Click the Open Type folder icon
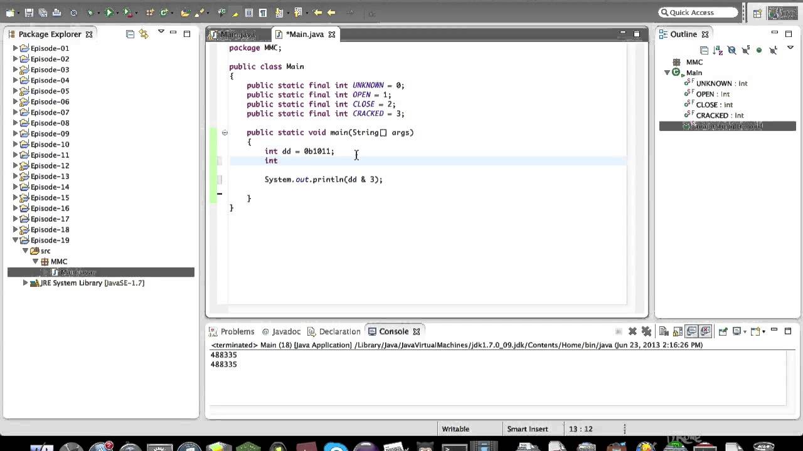 (186, 13)
